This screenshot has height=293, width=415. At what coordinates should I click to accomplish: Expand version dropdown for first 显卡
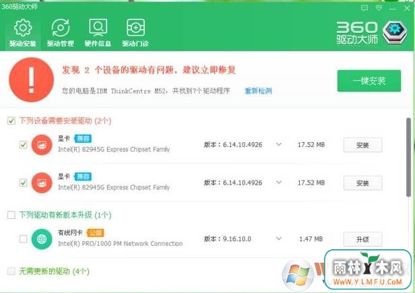coord(278,144)
